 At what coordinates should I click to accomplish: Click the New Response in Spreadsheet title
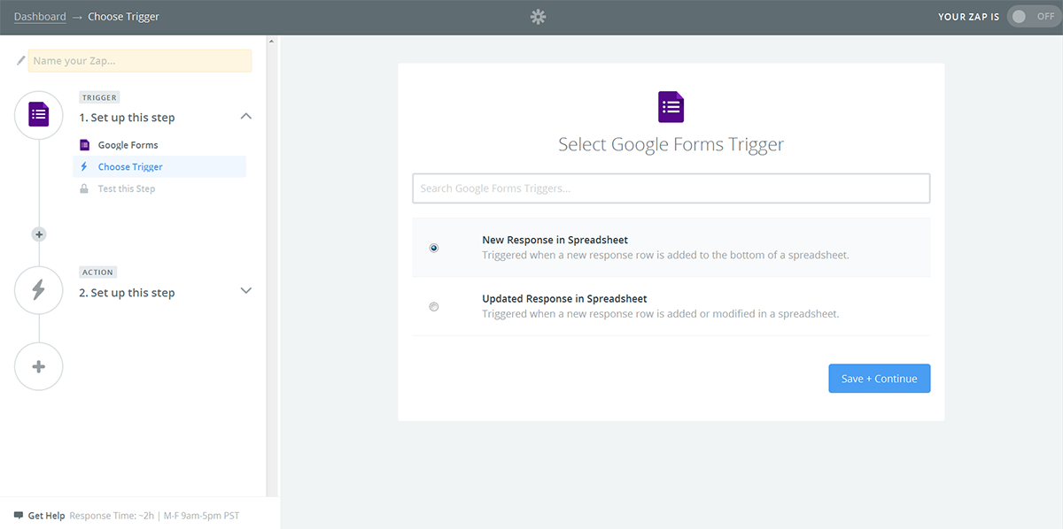click(x=555, y=240)
